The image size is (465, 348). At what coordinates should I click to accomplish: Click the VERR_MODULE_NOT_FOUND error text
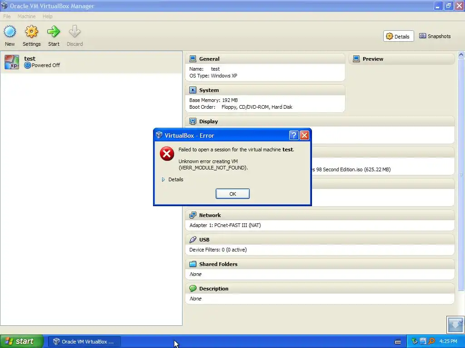point(213,168)
